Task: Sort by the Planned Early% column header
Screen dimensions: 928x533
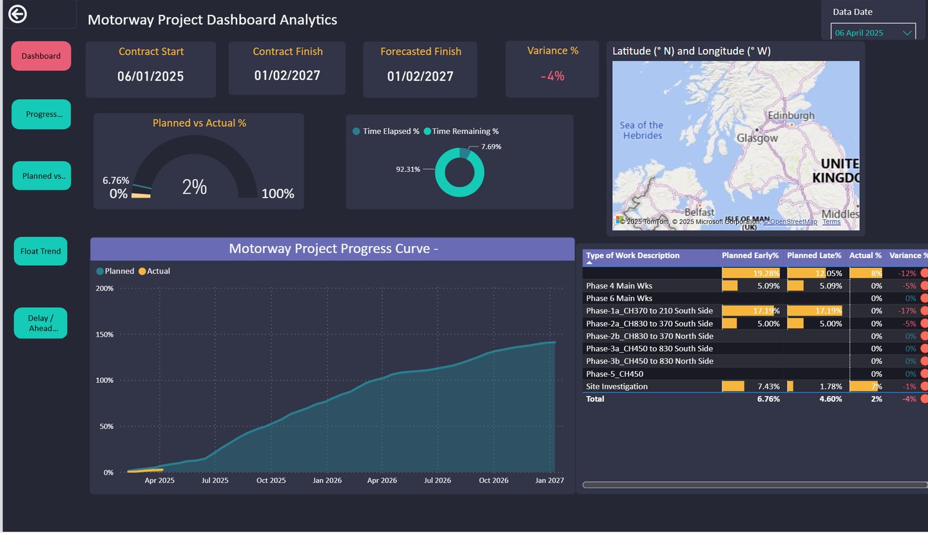Action: 750,256
